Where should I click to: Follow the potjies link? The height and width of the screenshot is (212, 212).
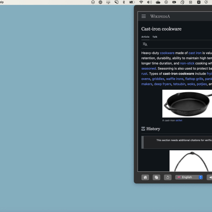[x=202, y=84]
